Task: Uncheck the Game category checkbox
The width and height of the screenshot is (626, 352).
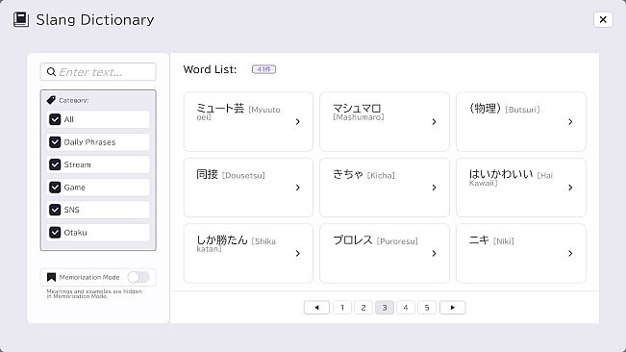Action: [55, 188]
